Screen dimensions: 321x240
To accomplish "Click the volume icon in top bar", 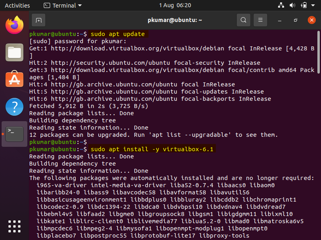I will [x=293, y=5].
